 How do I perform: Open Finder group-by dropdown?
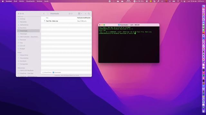tap(80, 13)
